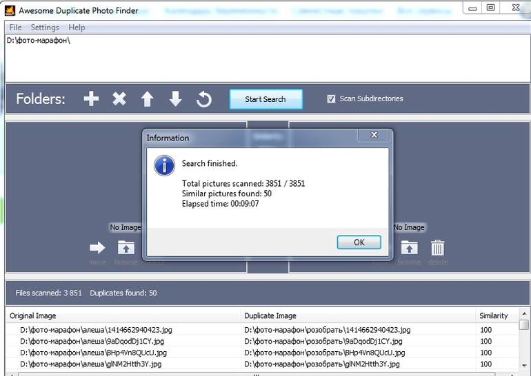
Task: Reset the folder list with circular arrow
Action: tap(204, 99)
